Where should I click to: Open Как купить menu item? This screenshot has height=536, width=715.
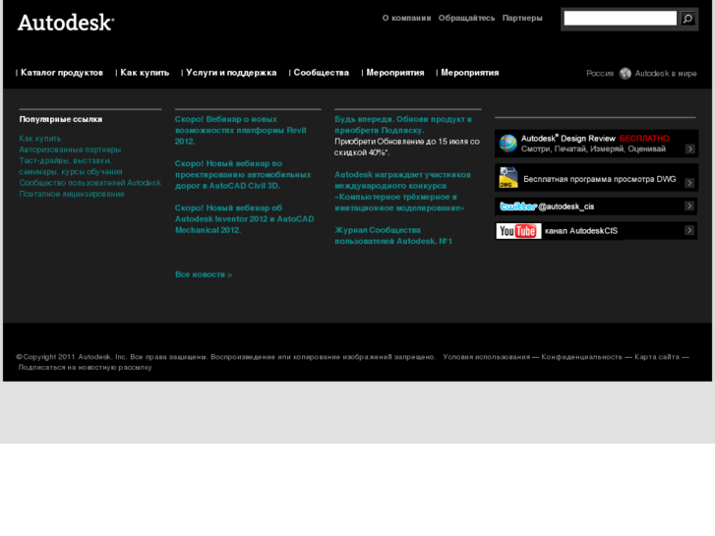(x=145, y=73)
